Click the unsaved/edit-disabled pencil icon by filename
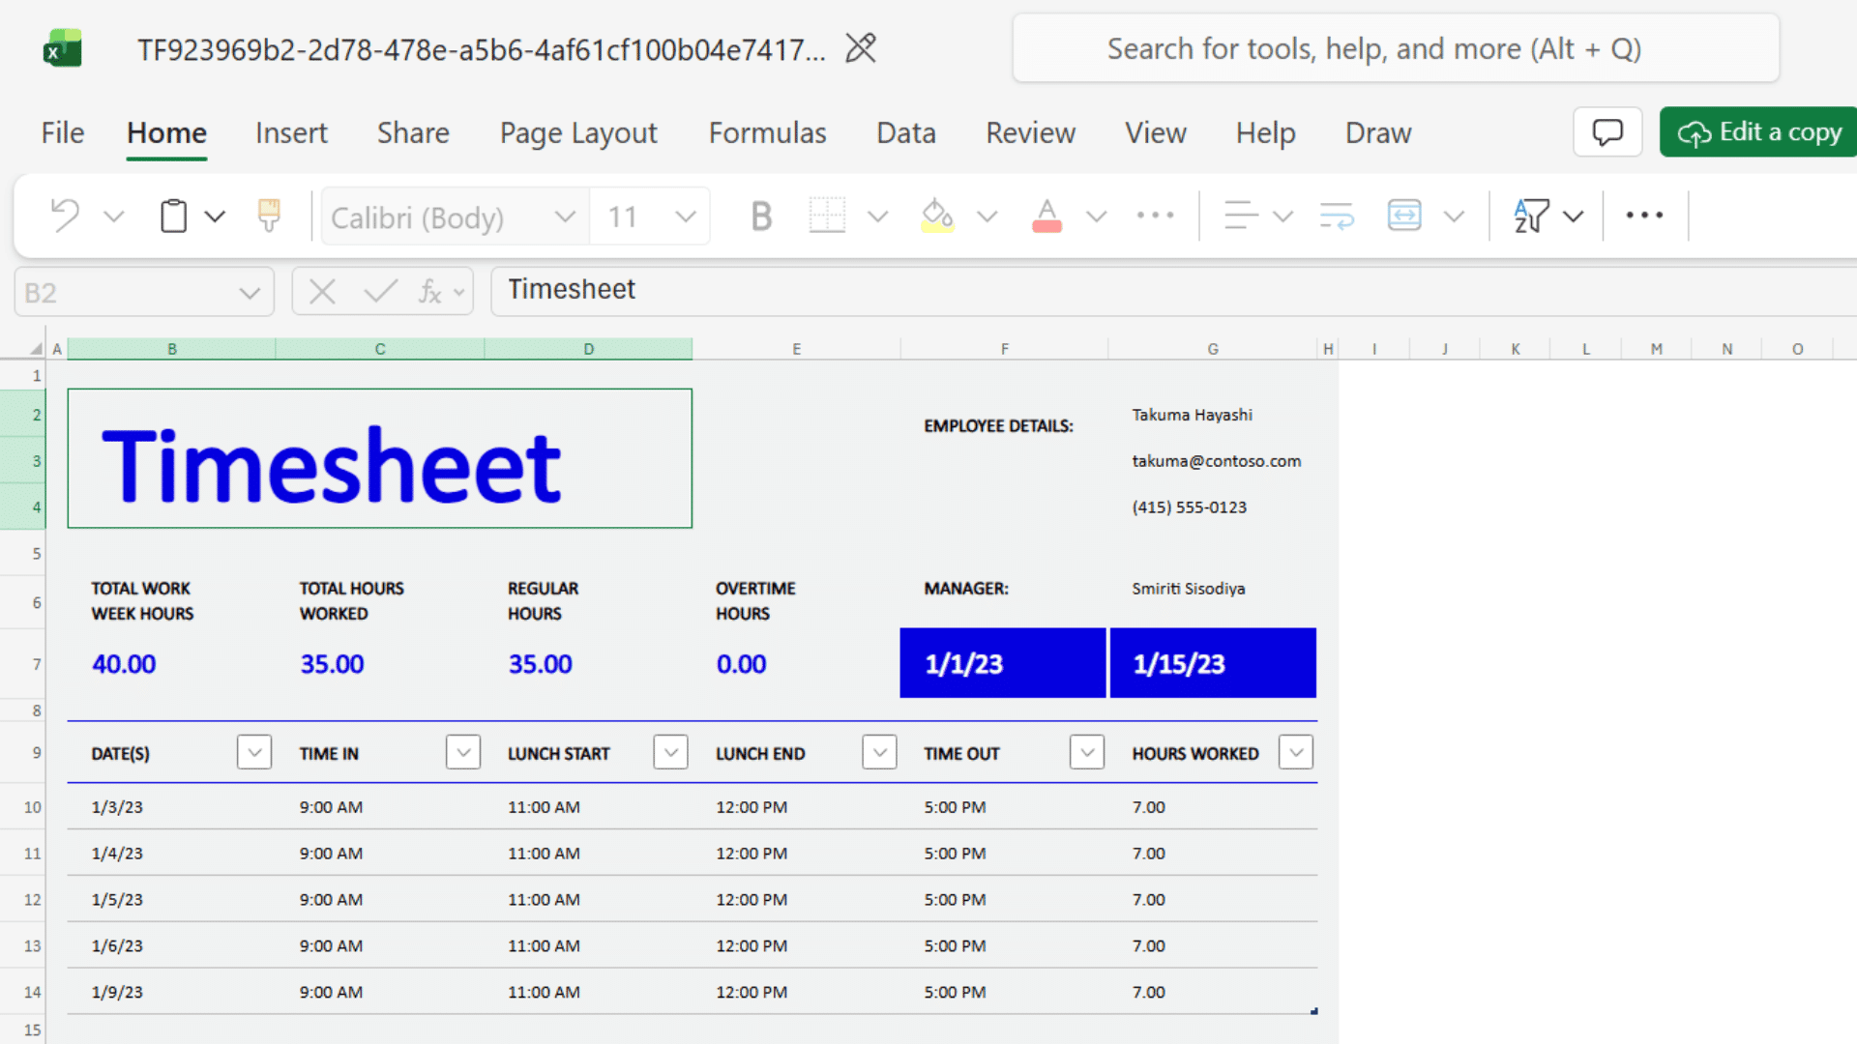1857x1044 pixels. (x=860, y=48)
